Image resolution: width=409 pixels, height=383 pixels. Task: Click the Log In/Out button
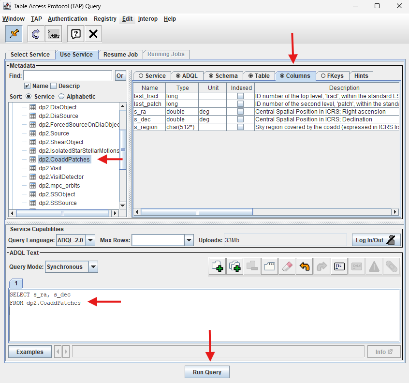point(376,240)
